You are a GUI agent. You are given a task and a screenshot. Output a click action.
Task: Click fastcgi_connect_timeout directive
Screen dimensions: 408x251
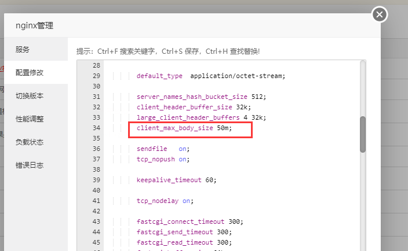(181, 222)
